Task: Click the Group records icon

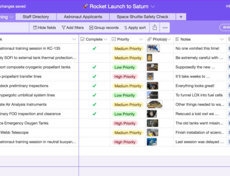Action: [x=91, y=28]
